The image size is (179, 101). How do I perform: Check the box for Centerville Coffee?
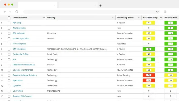(9, 54)
